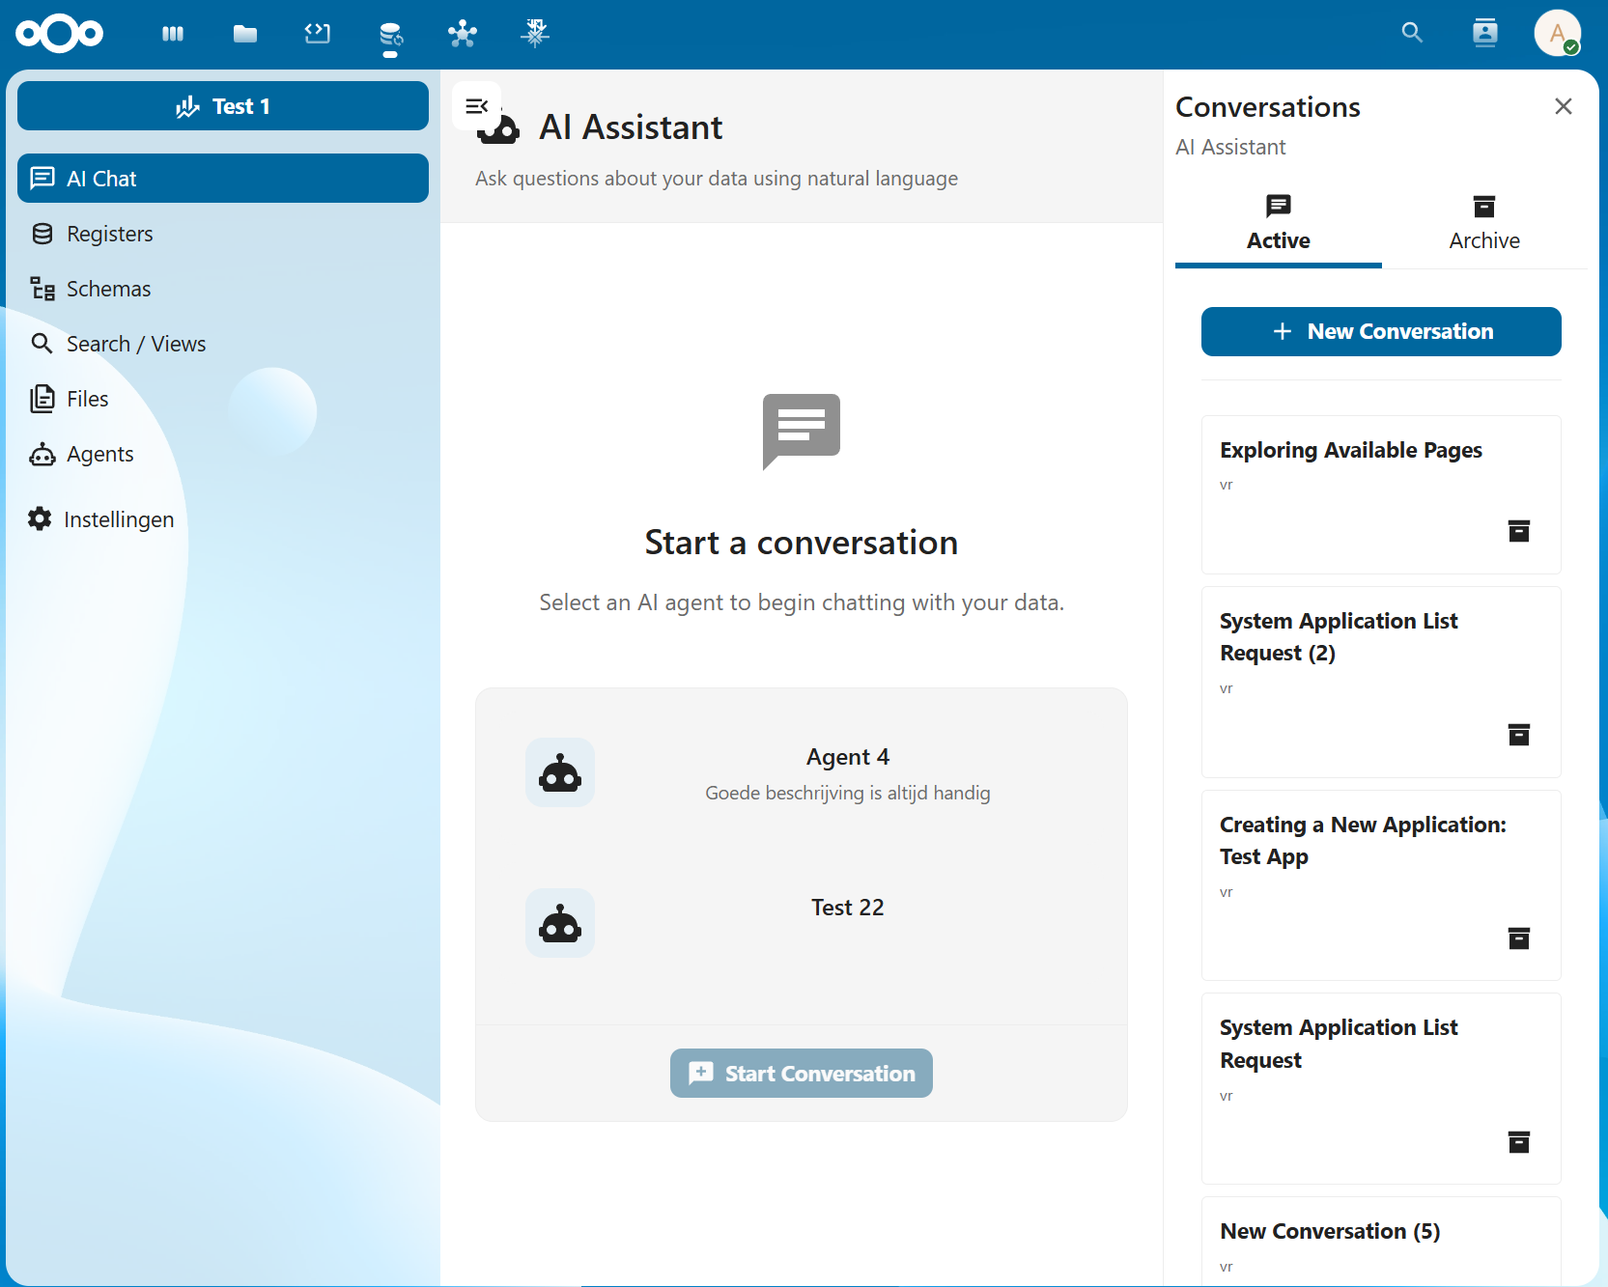The image size is (1608, 1287).
Task: Open the New Conversation (5) card
Action: (x=1380, y=1241)
